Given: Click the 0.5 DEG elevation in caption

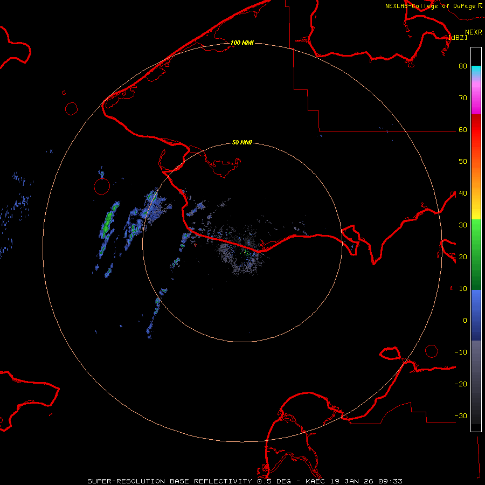Looking at the screenshot, I should pos(274,481).
